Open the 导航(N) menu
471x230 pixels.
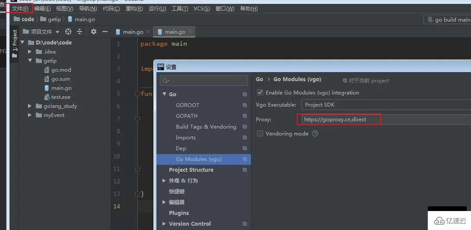click(88, 9)
